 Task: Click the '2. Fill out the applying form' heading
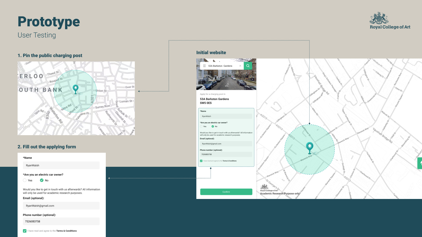47,147
